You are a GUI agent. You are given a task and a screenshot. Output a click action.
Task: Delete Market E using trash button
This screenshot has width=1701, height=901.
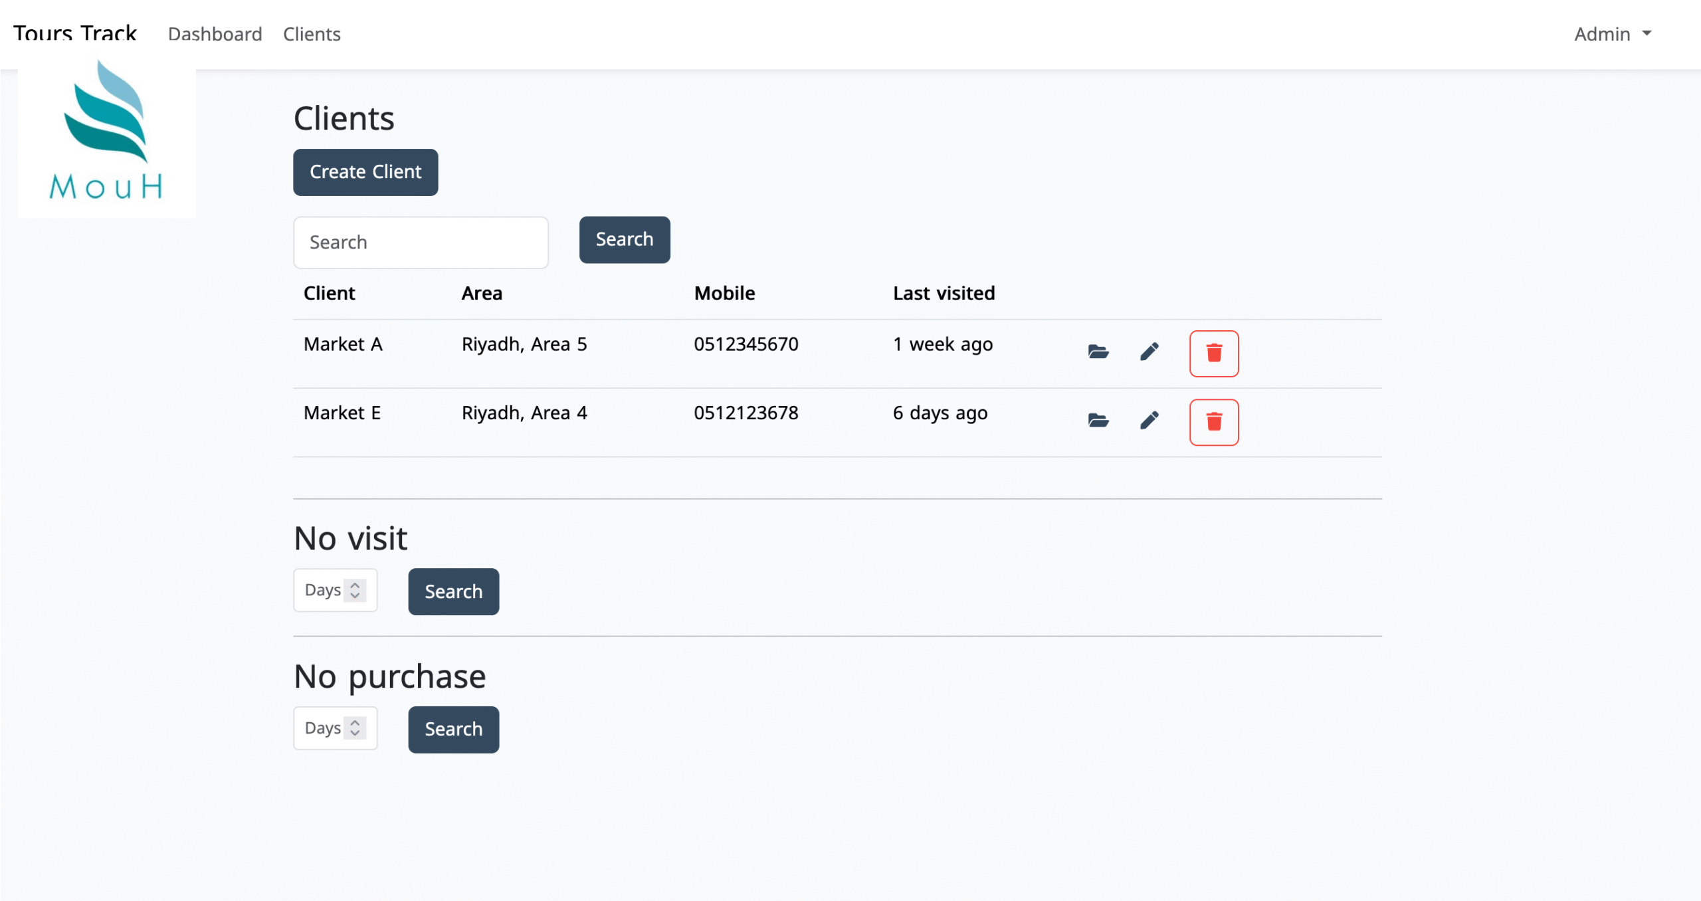tap(1213, 422)
